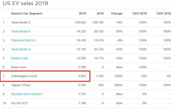Click rank number 1

click(x=4, y=23)
